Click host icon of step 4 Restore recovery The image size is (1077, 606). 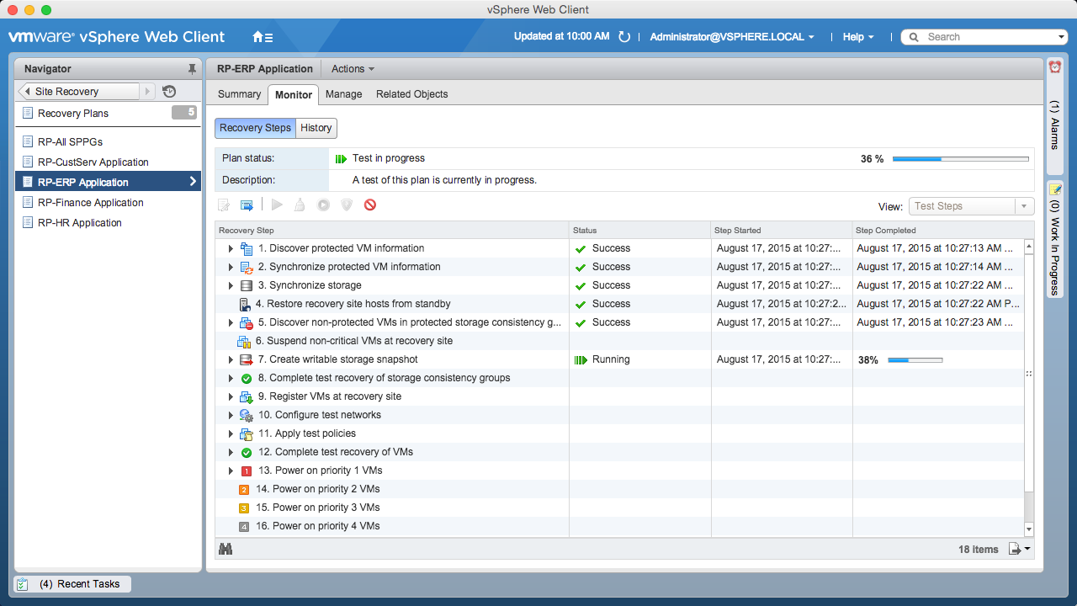pyautogui.click(x=244, y=304)
